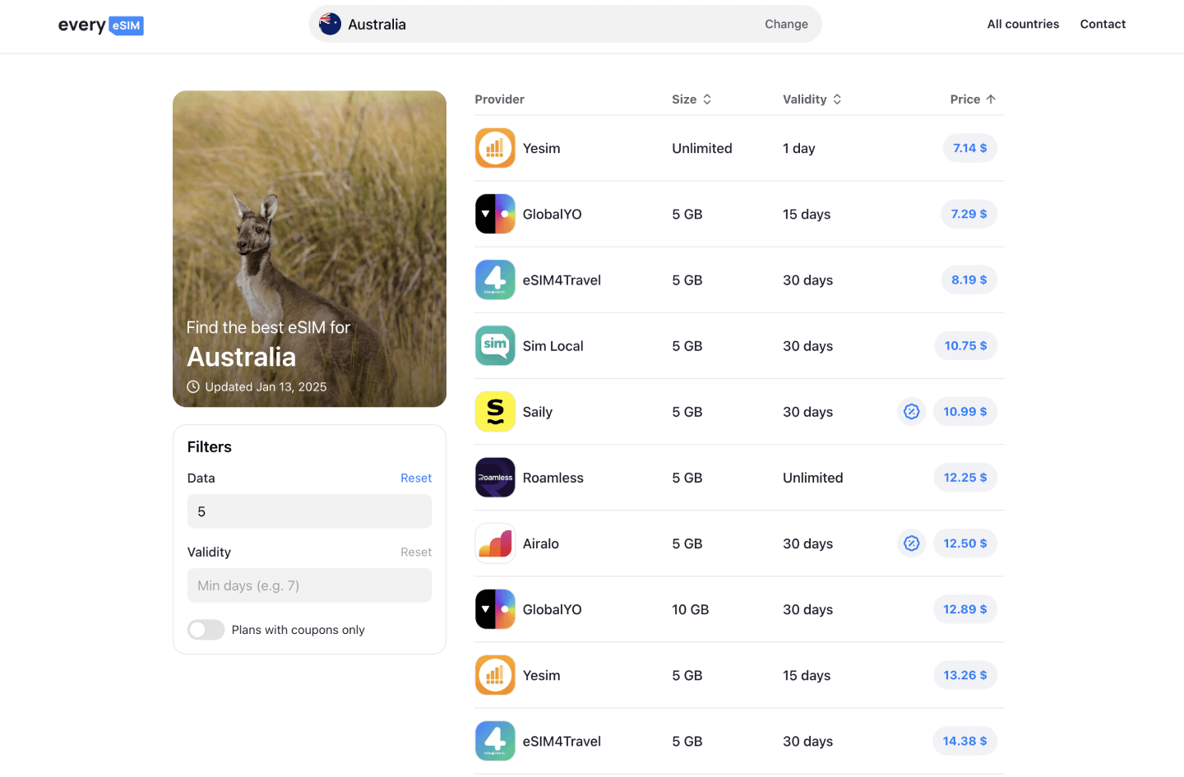Open the first Yesim provider icon
The image size is (1184, 777).
pos(495,148)
